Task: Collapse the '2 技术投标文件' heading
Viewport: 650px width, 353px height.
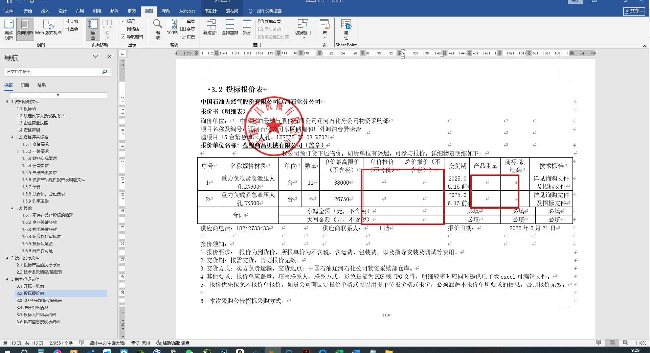Action: [7, 258]
